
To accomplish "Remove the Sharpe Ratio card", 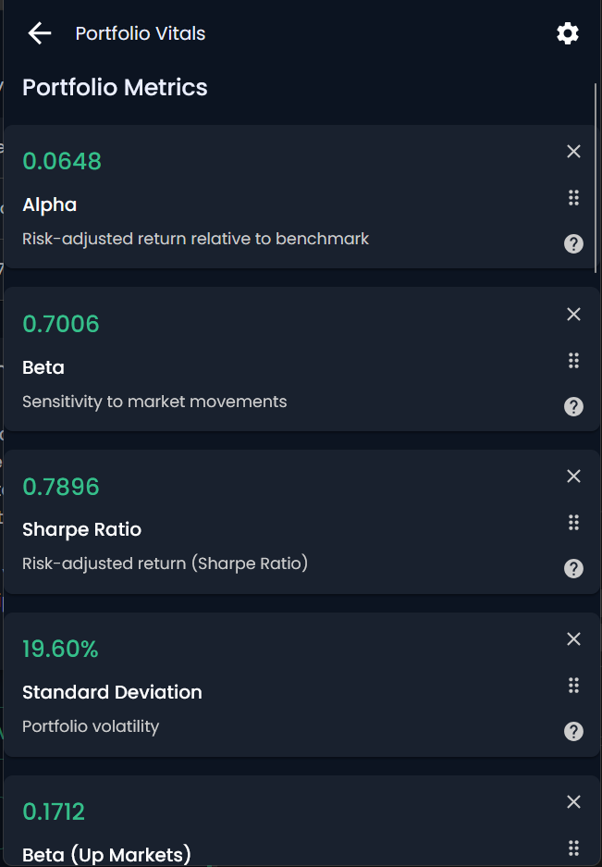I will click(x=574, y=477).
